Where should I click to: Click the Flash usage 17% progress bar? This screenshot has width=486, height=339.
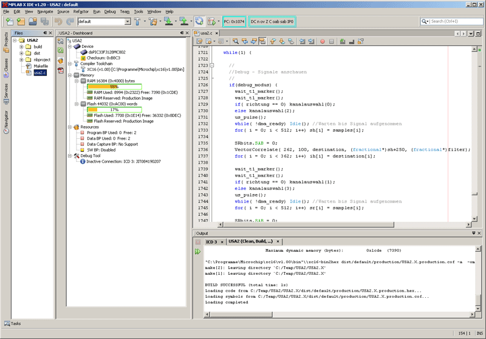coord(114,110)
